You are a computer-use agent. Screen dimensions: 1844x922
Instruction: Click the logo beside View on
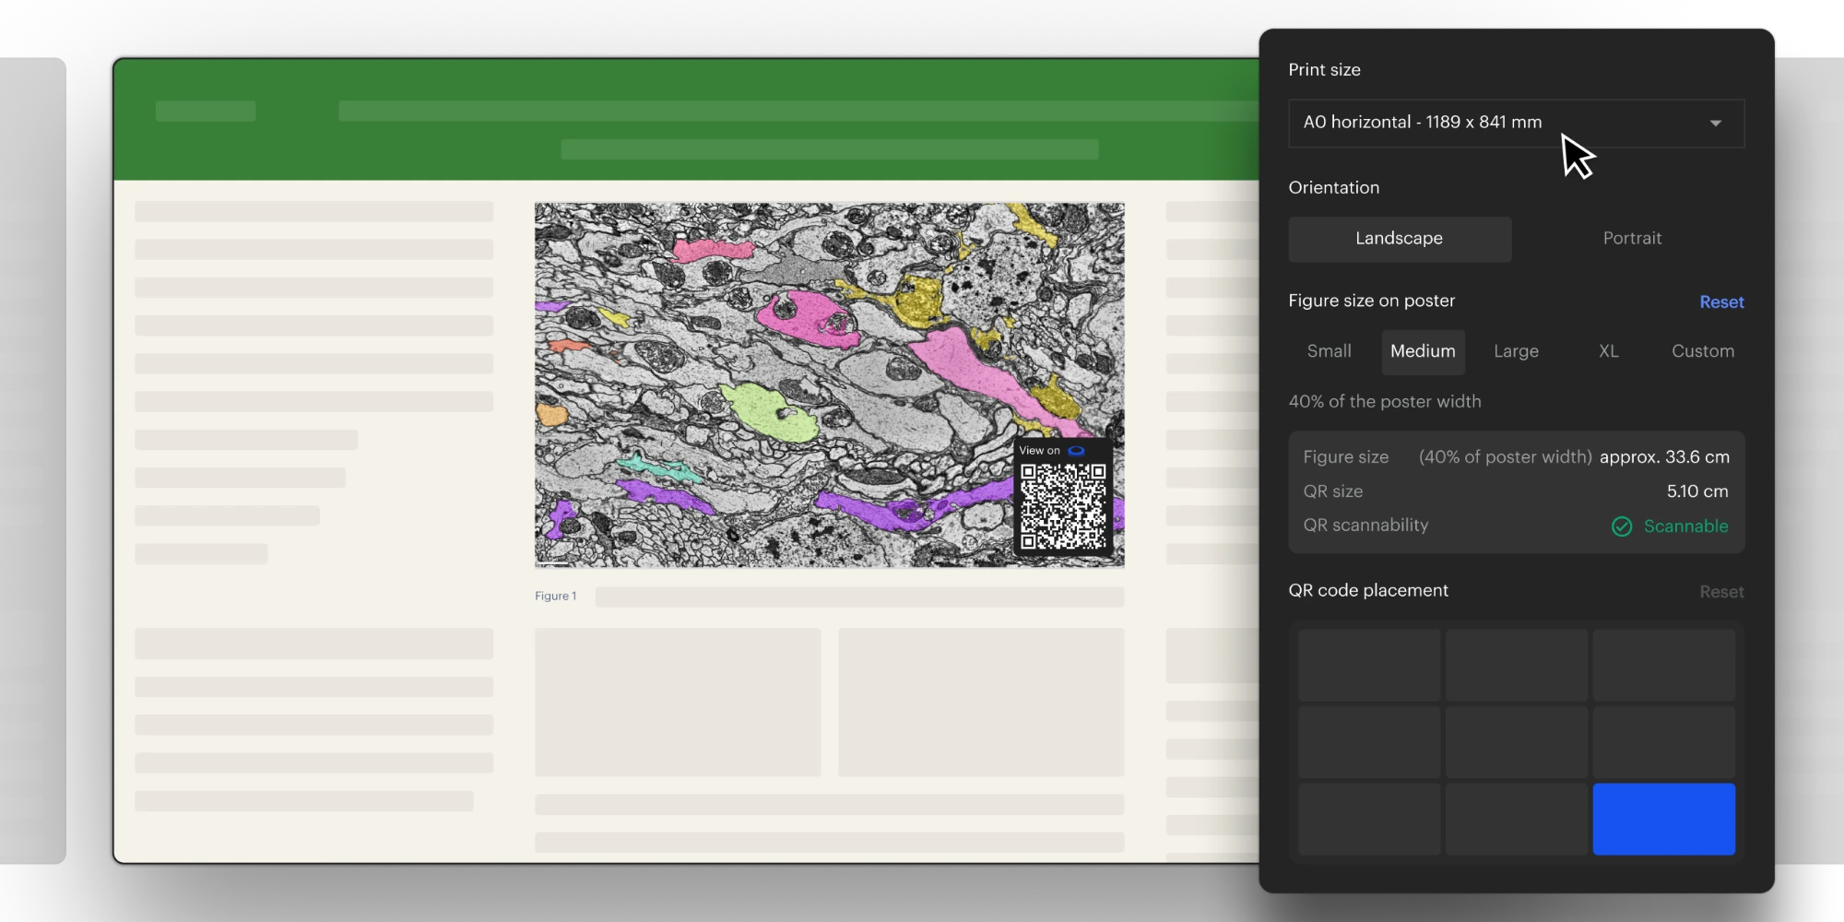(1076, 451)
